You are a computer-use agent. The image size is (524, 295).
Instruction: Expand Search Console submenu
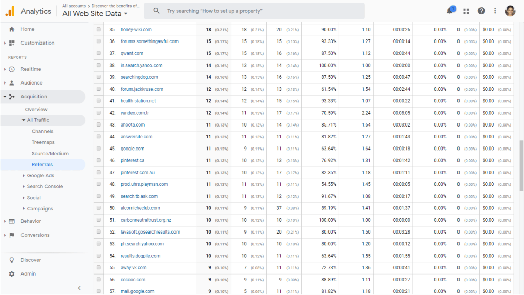[x=24, y=186]
